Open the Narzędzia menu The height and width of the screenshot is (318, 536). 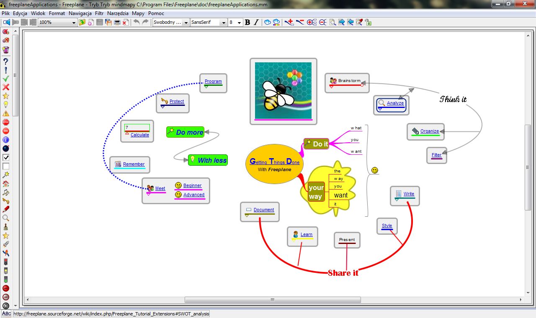pyautogui.click(x=118, y=13)
